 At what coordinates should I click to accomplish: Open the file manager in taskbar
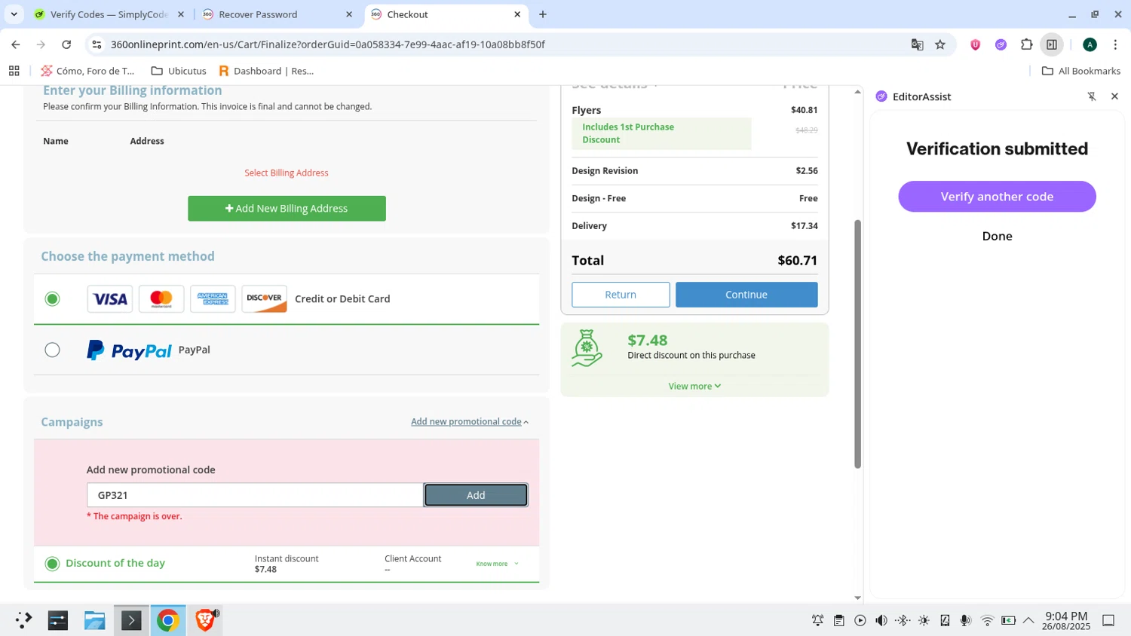[94, 620]
